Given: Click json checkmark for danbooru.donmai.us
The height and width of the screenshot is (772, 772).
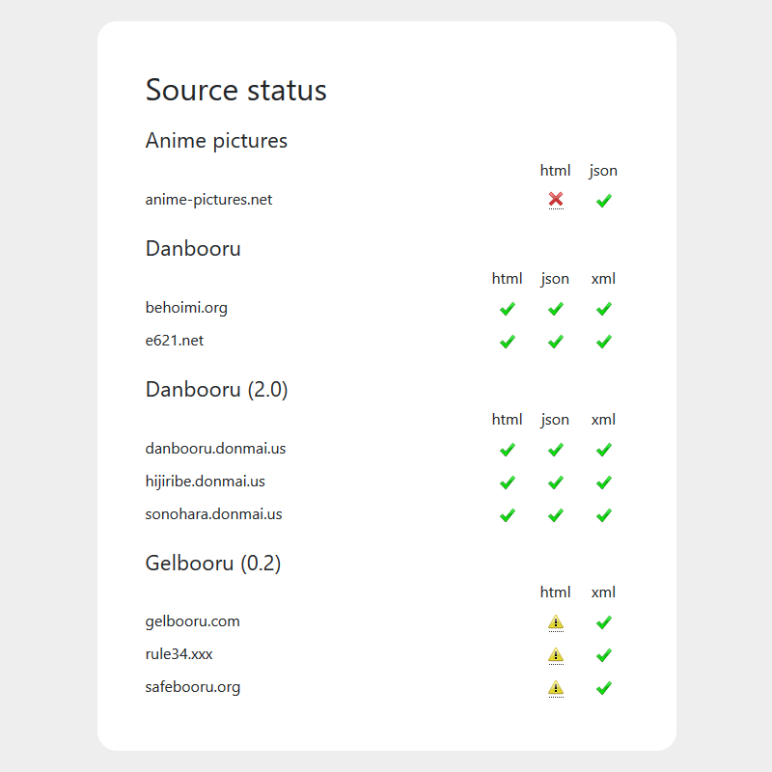Looking at the screenshot, I should click(556, 450).
